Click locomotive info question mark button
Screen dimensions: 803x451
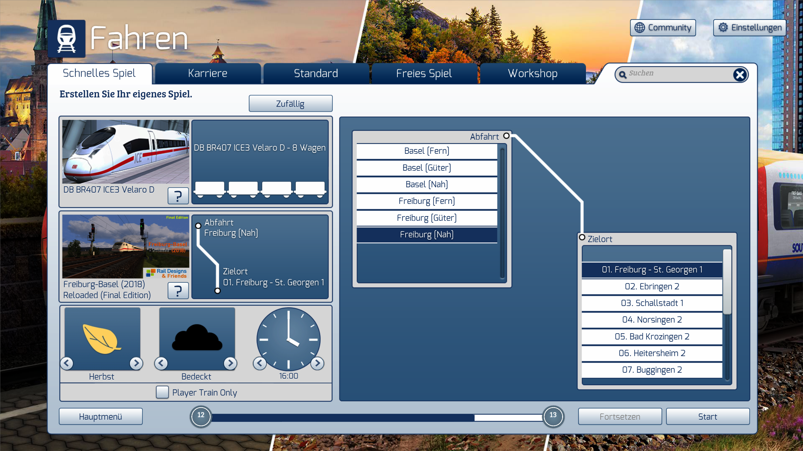tap(178, 196)
